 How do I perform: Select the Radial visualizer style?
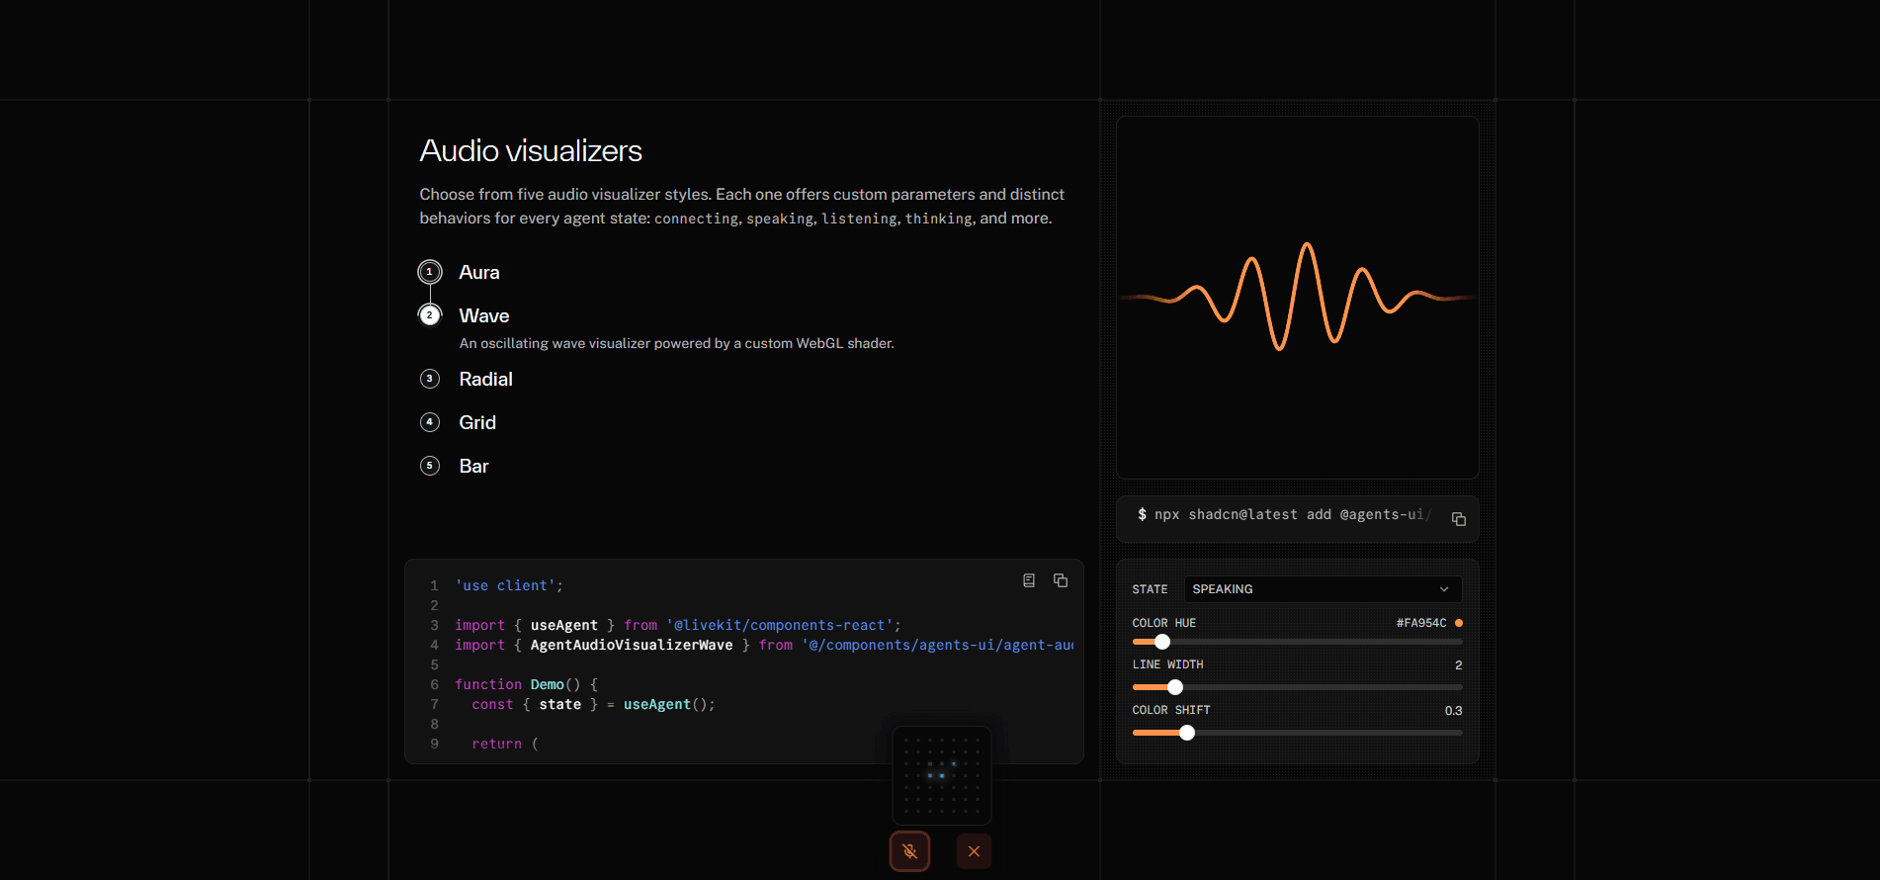(485, 379)
